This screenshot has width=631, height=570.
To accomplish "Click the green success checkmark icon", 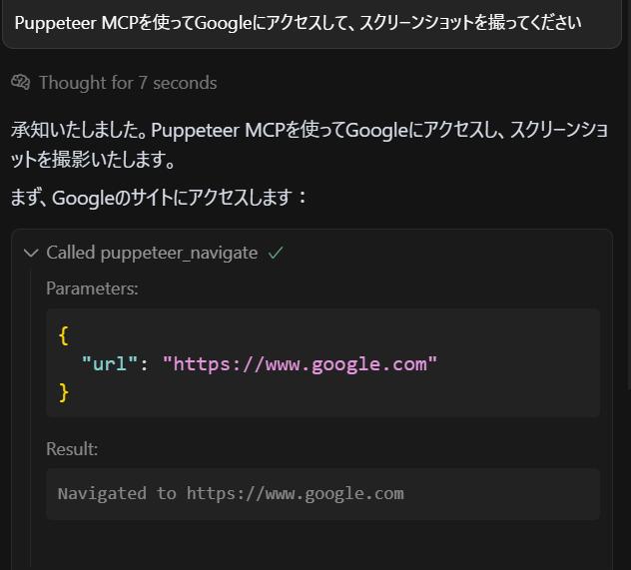I will click(x=276, y=253).
